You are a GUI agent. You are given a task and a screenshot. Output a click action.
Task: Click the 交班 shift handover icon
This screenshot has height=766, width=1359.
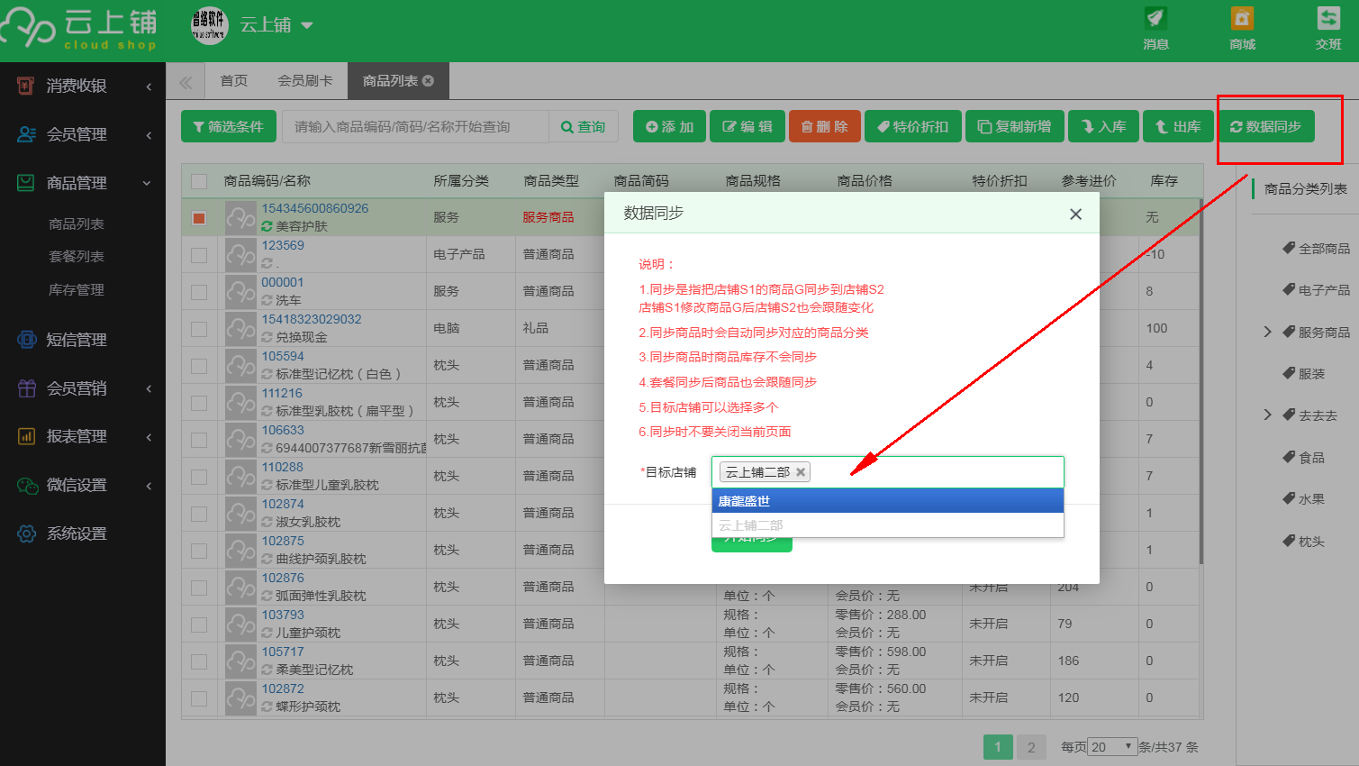coord(1328,19)
